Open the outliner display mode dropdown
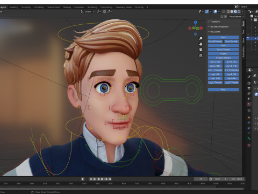Viewport: 258px width, 194px height. click(x=250, y=11)
